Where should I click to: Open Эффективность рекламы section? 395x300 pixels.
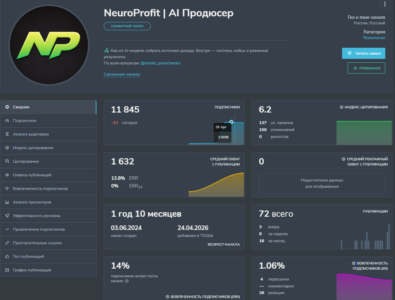pyautogui.click(x=48, y=216)
